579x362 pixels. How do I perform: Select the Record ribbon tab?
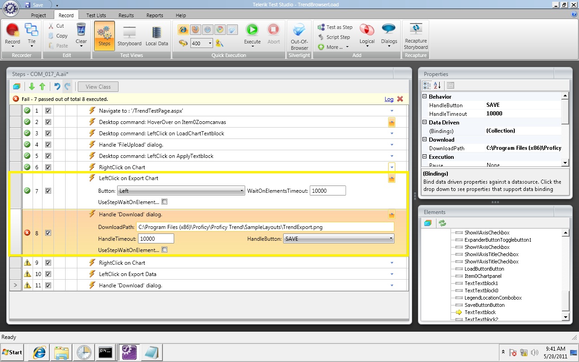pyautogui.click(x=66, y=15)
